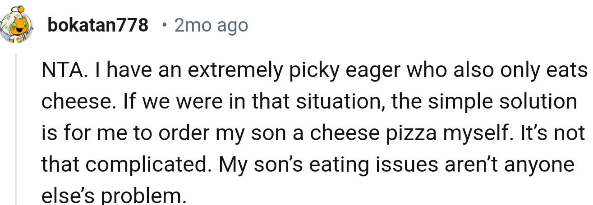Click the "2mo ago" timestamp

point(211,26)
